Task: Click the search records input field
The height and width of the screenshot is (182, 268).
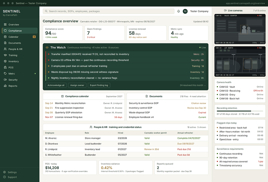Action: pyautogui.click(x=109, y=11)
